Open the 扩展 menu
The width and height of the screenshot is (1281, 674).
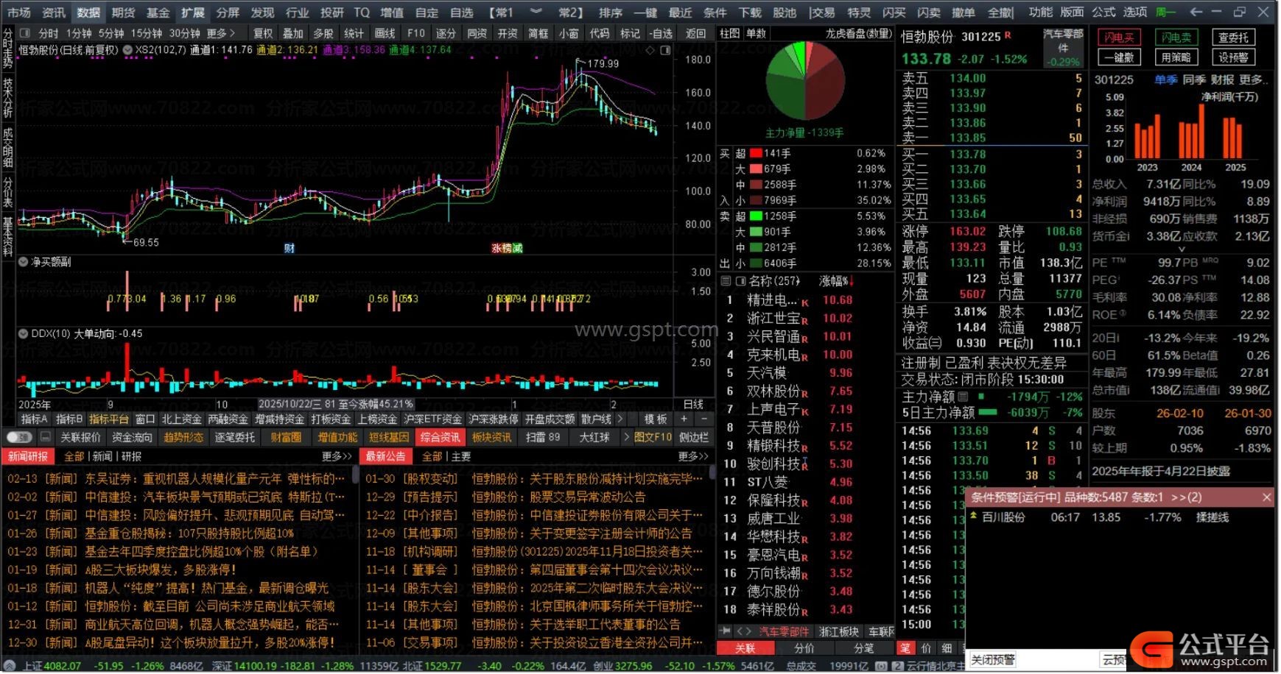(x=192, y=13)
